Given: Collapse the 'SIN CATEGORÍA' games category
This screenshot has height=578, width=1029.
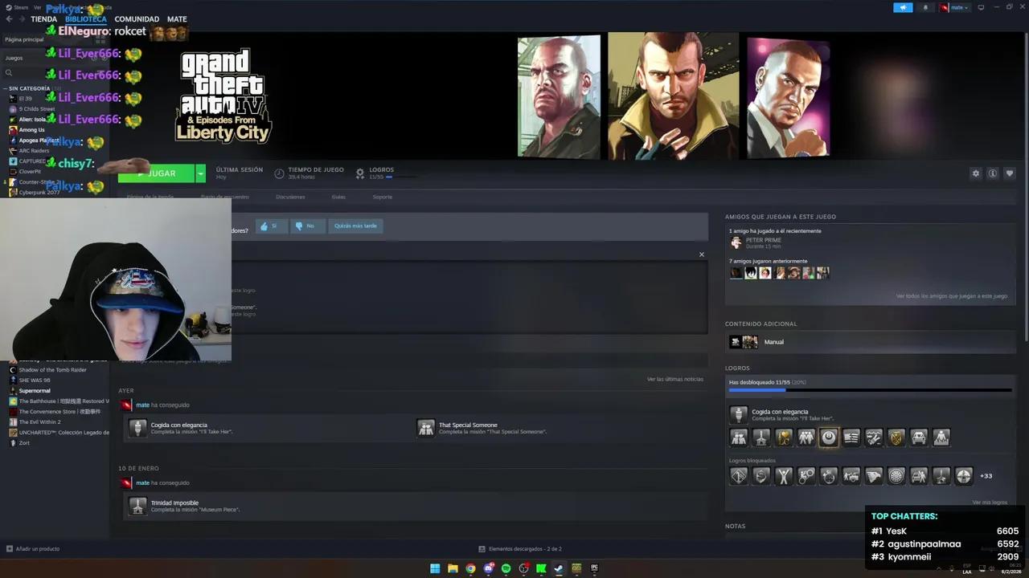Looking at the screenshot, I should 6,88.
